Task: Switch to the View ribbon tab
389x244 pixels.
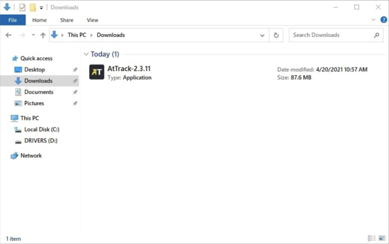Action: click(92, 20)
